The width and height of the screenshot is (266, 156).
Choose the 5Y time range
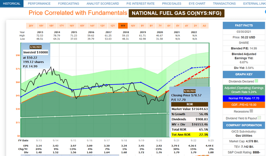pos(177,26)
